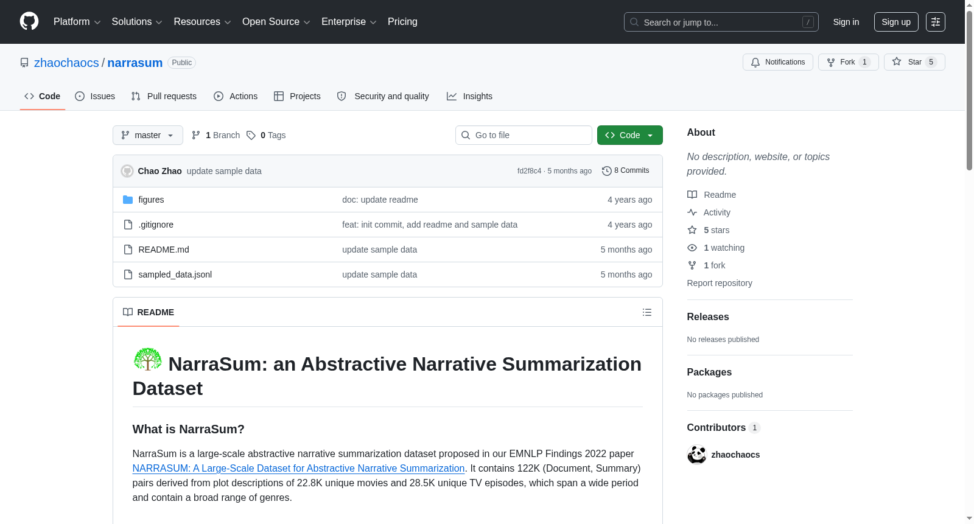Open the zhaochaocs owner profile link
Screen dimensions: 974x524
click(66, 63)
